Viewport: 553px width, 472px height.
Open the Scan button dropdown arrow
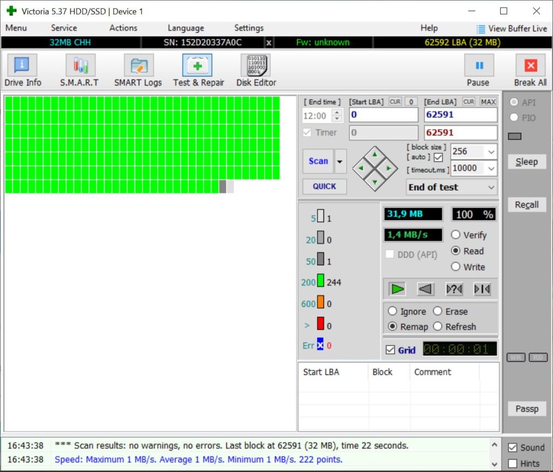(x=340, y=161)
